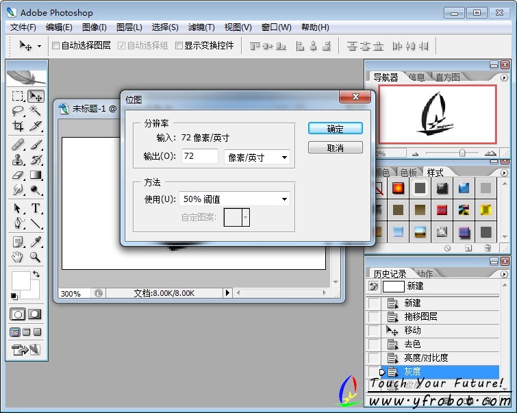517x413 pixels.
Task: Switch to the 色板 tab
Action: click(x=409, y=173)
